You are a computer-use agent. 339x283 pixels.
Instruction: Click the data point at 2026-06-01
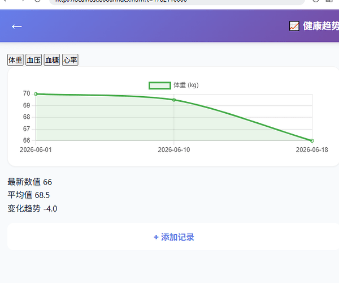36,94
